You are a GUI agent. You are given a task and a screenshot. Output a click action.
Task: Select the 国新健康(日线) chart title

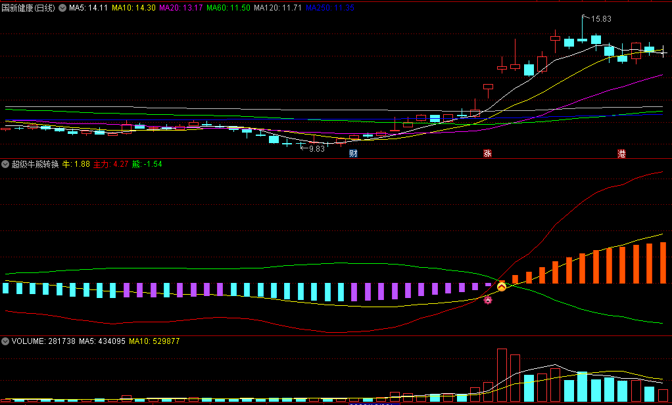pos(28,8)
